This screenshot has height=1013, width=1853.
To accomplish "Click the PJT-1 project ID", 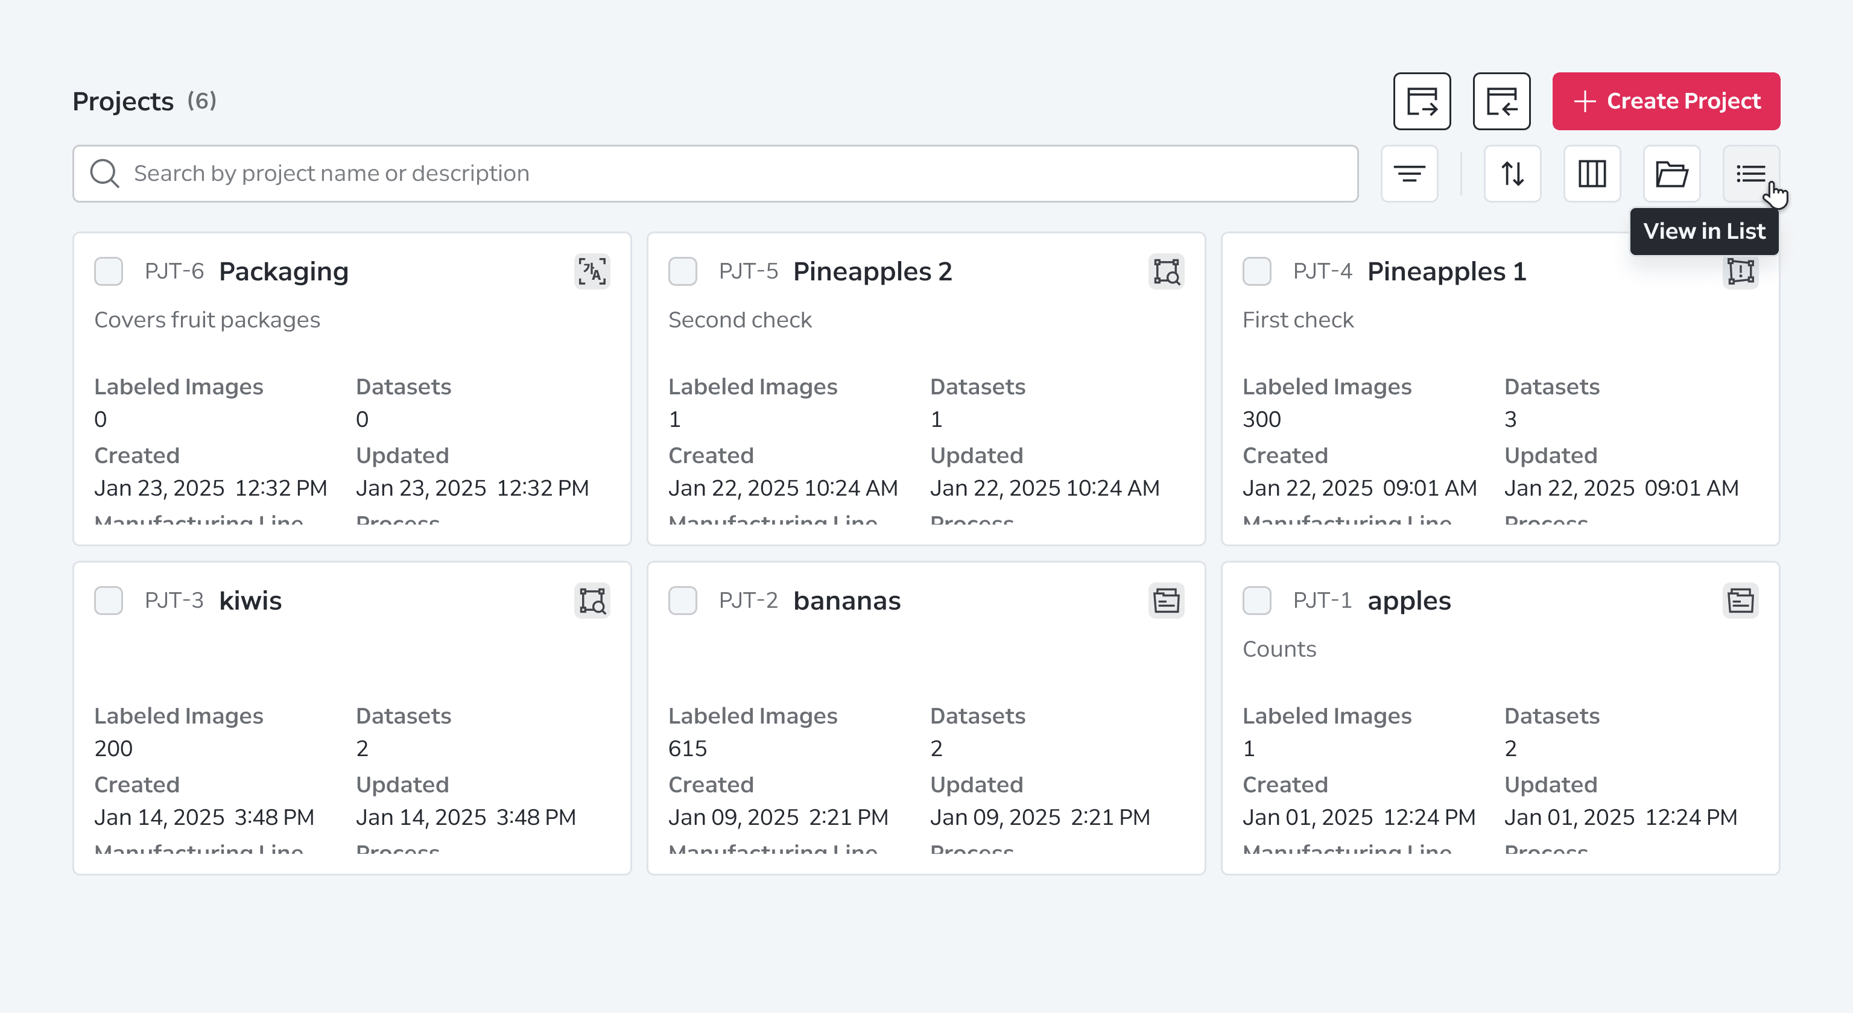I will [x=1322, y=601].
